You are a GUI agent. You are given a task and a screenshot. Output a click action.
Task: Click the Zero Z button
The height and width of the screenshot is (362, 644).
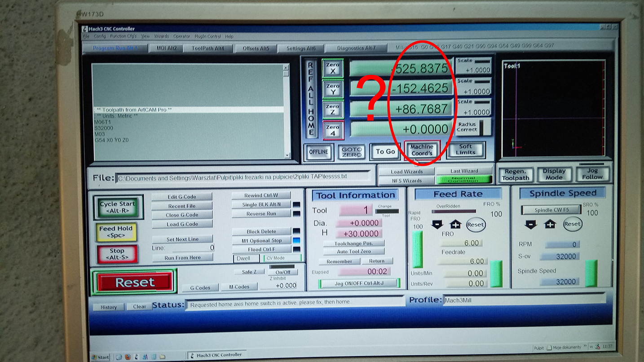coord(333,110)
